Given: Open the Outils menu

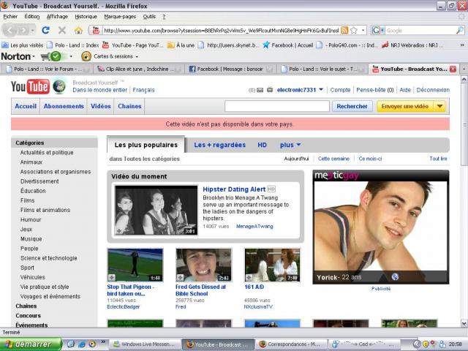Looking at the screenshot, I should [x=149, y=17].
